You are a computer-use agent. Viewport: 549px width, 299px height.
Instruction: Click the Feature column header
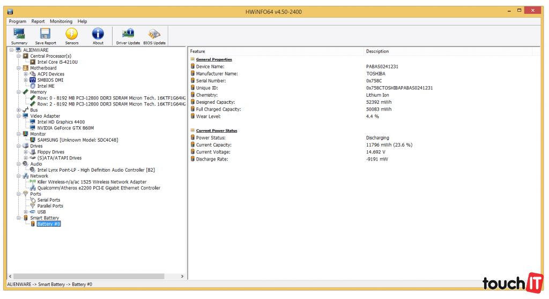197,51
